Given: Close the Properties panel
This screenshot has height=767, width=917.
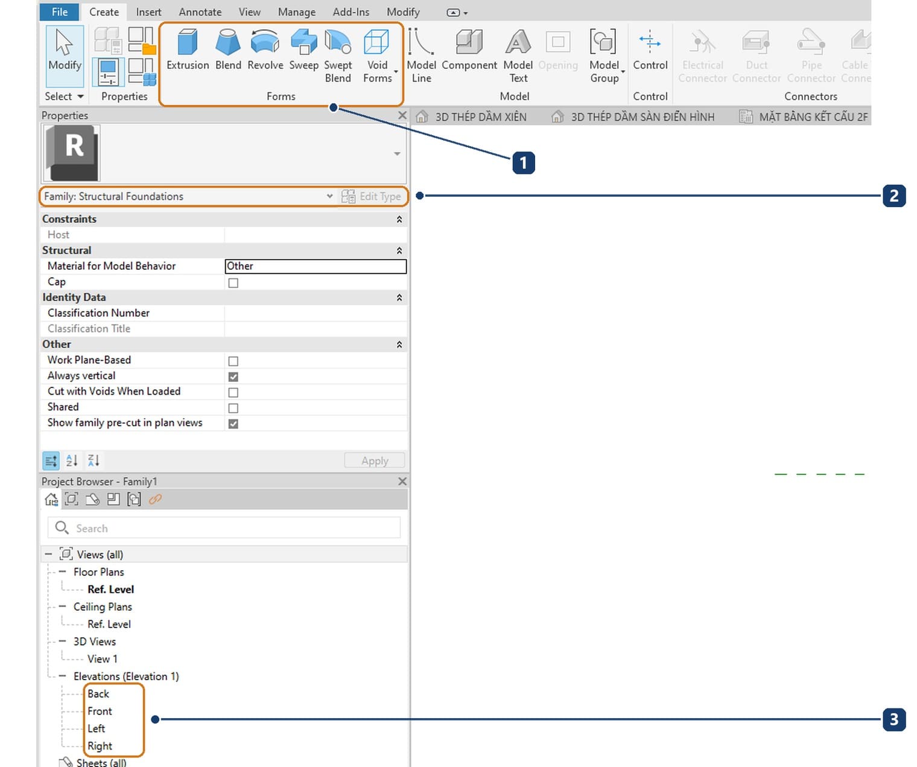Looking at the screenshot, I should click(x=402, y=115).
